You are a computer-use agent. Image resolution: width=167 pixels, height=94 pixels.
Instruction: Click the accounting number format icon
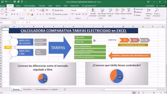pos(73,14)
